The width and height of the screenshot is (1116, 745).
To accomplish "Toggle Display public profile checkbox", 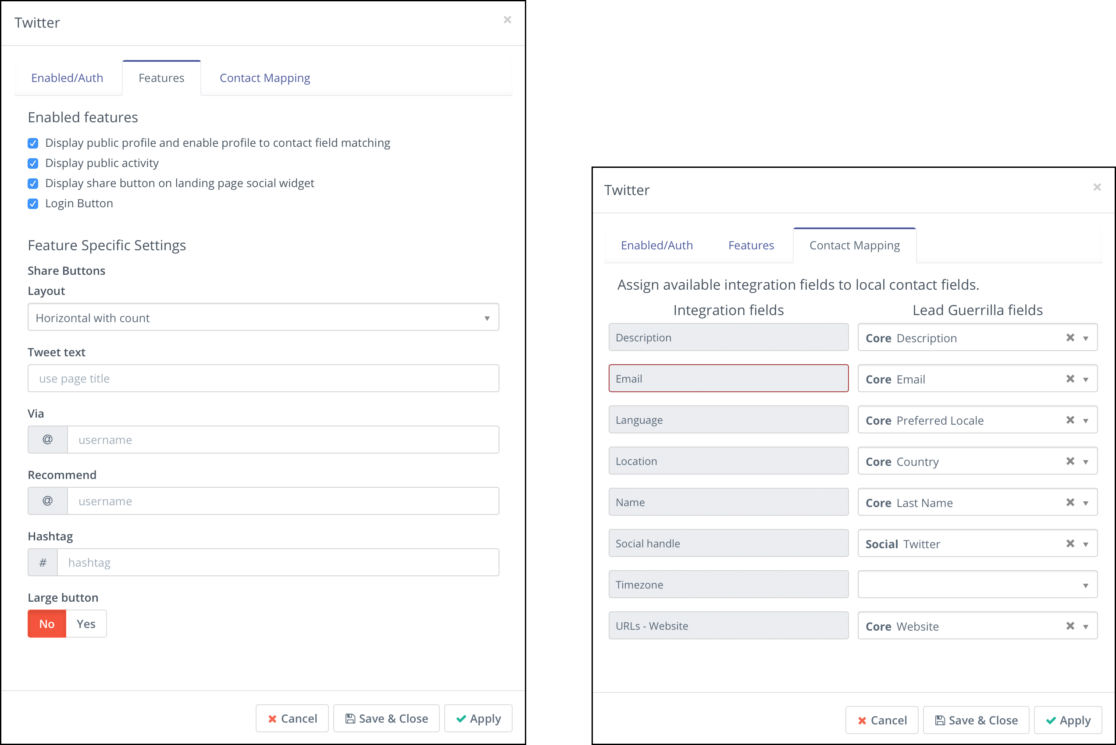I will (33, 143).
